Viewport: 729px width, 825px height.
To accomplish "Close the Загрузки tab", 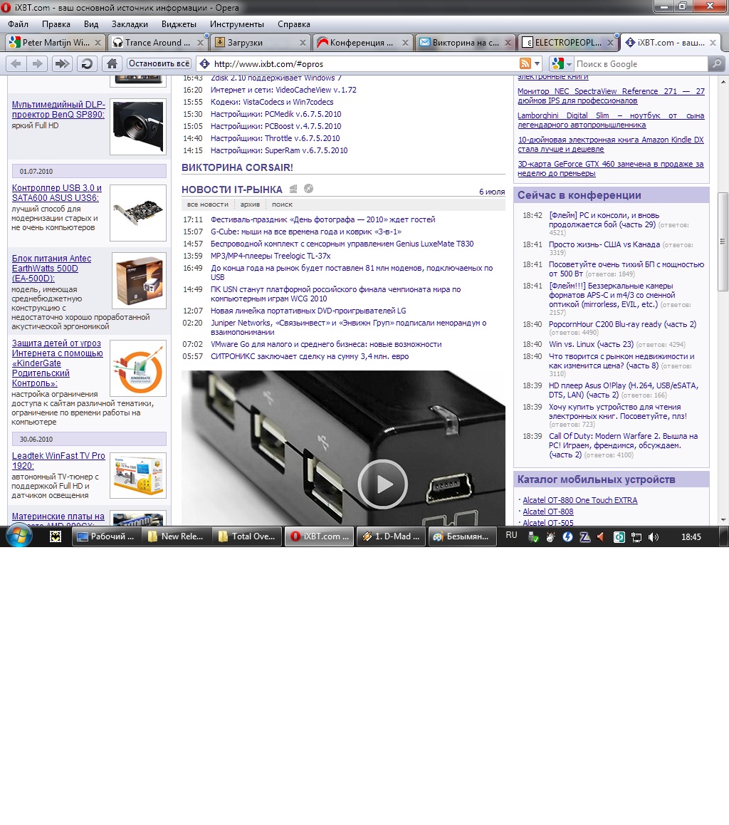I will (x=303, y=43).
